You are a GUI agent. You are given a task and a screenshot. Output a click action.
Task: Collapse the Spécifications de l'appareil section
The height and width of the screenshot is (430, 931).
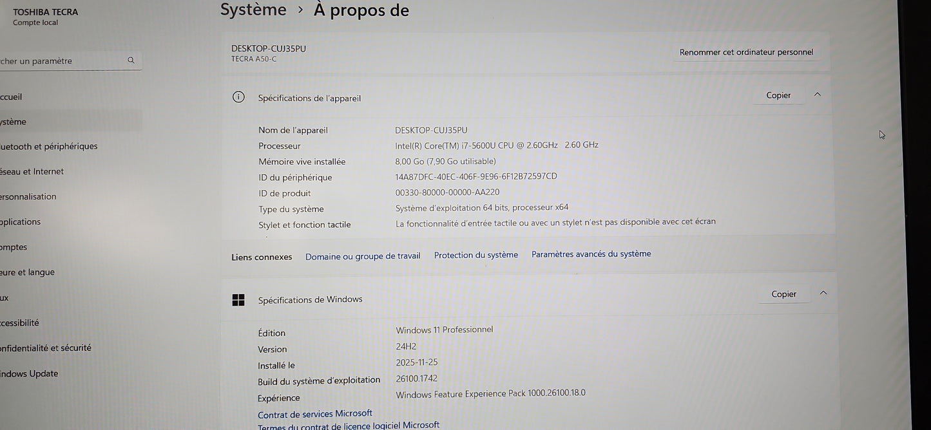coord(817,94)
